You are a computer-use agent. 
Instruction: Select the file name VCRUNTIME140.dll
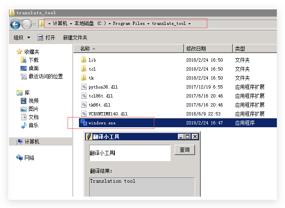coord(108,114)
